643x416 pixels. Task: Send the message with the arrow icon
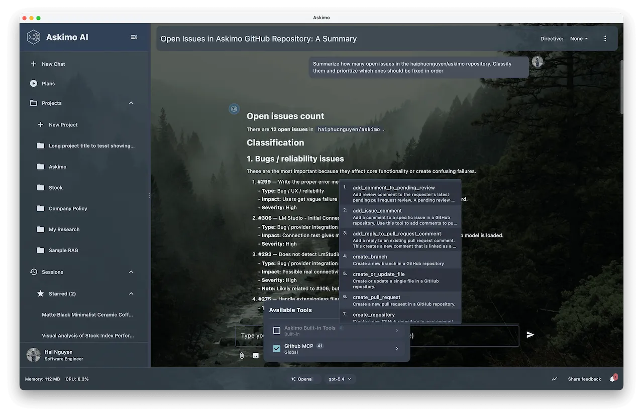point(530,335)
